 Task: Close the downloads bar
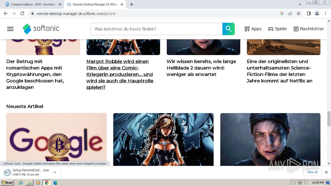click(326, 172)
